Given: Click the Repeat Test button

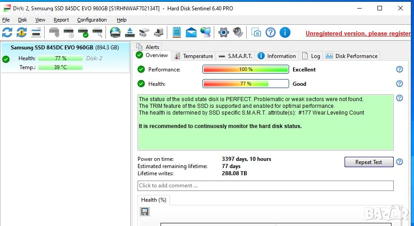Looking at the screenshot, I should coord(369,162).
